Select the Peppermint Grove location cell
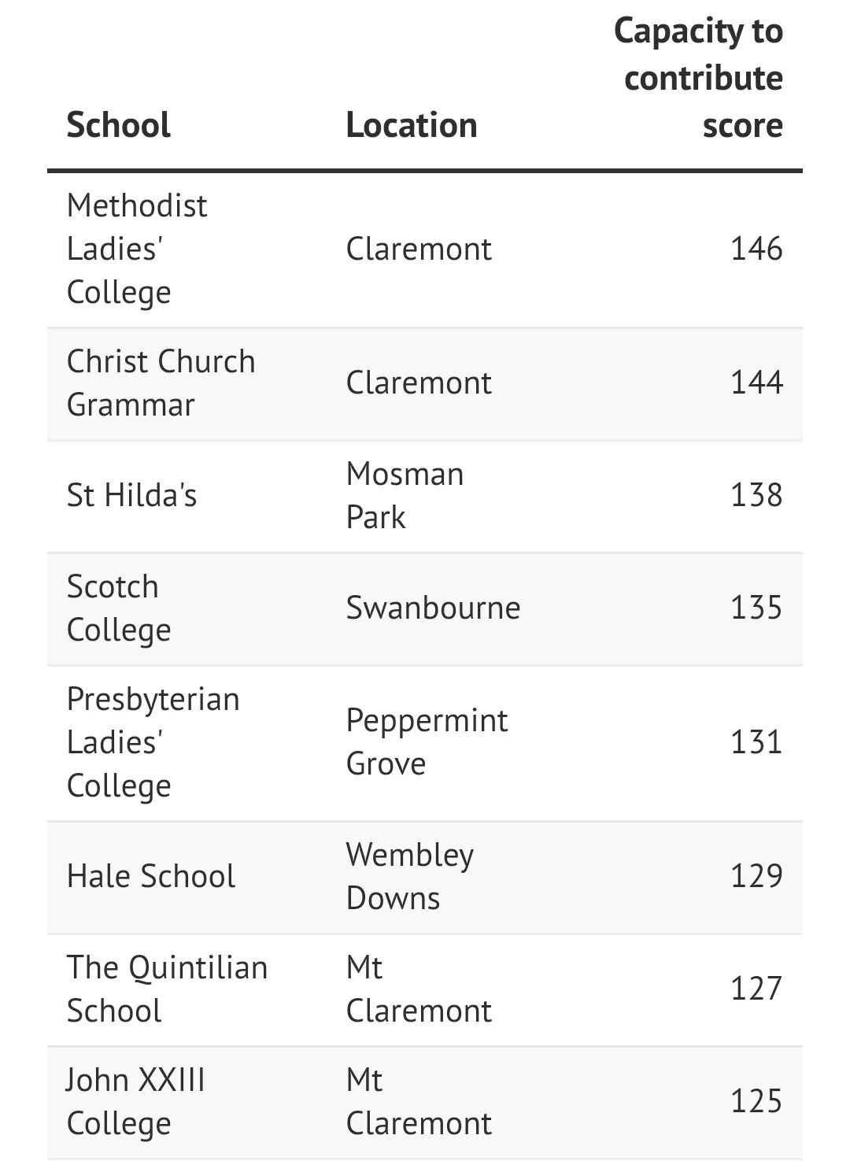This screenshot has width=850, height=1161. pos(427,742)
